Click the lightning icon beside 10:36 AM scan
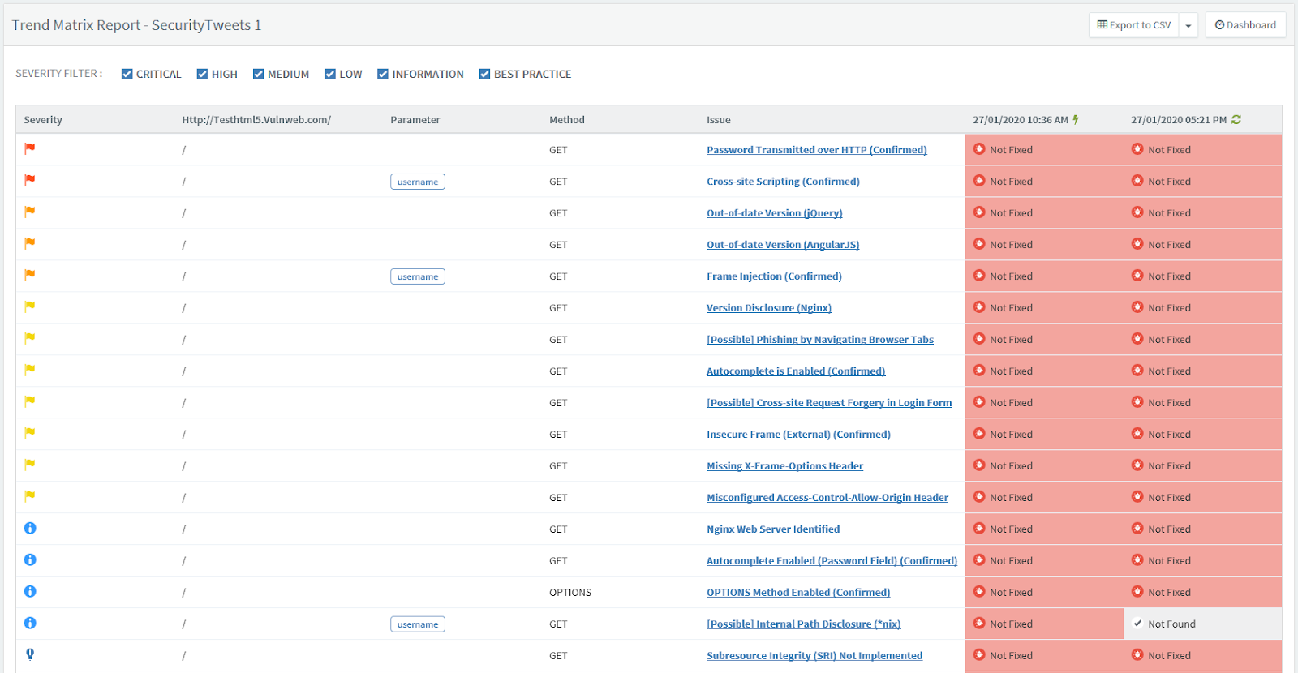 click(x=1076, y=119)
